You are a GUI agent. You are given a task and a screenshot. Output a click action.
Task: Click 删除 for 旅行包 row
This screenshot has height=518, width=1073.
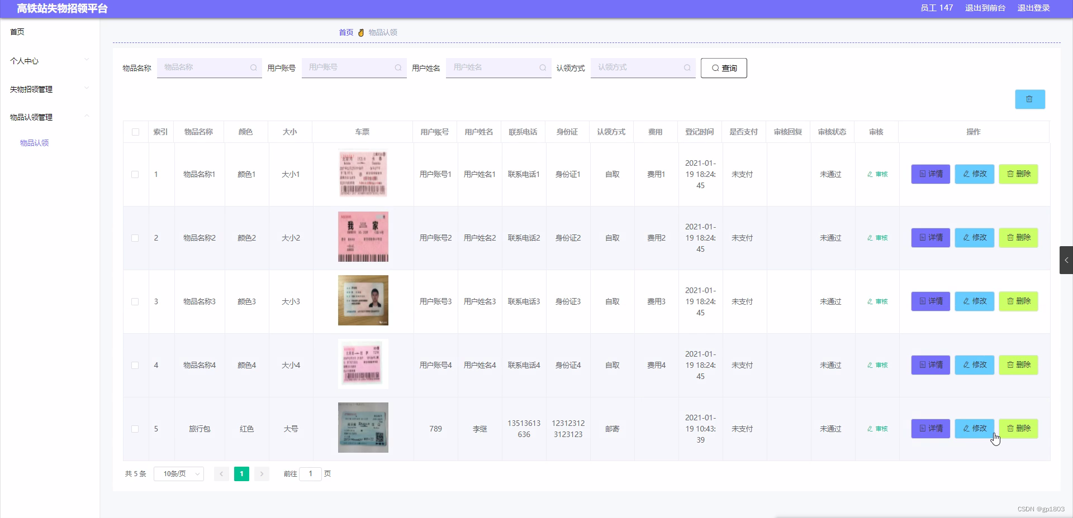tap(1018, 429)
